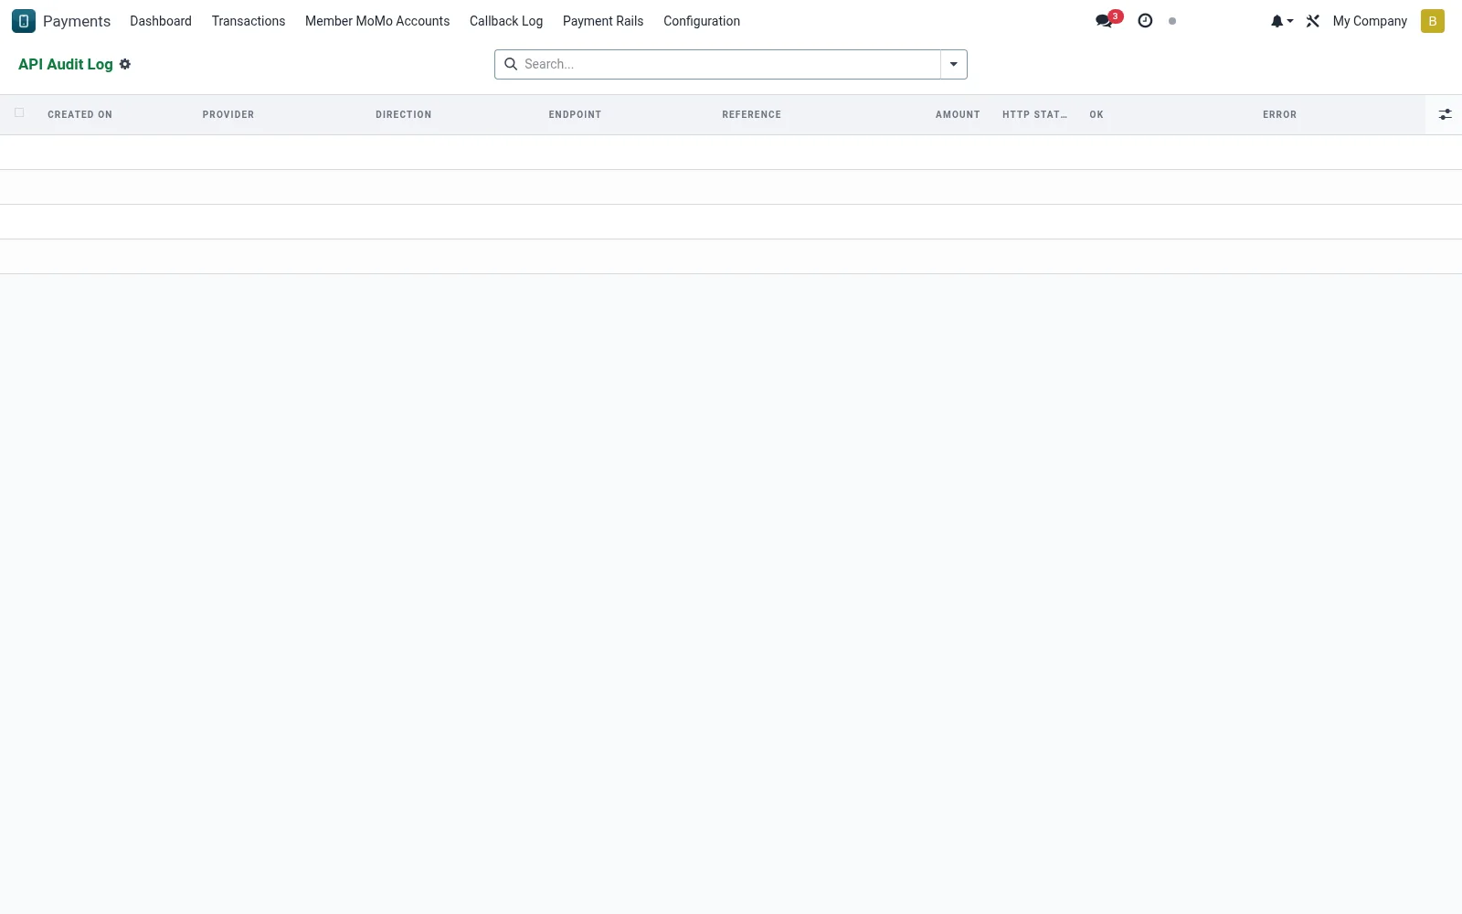Click the API Audit Log breadcrumb title

click(x=66, y=64)
